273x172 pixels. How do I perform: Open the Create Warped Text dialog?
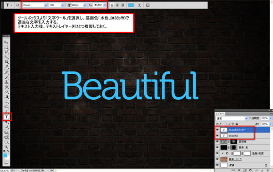click(x=139, y=5)
